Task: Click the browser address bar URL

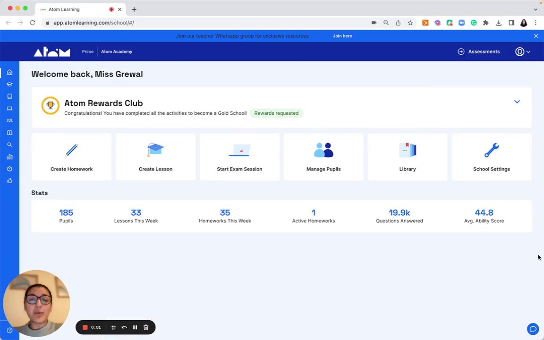Action: [x=93, y=23]
